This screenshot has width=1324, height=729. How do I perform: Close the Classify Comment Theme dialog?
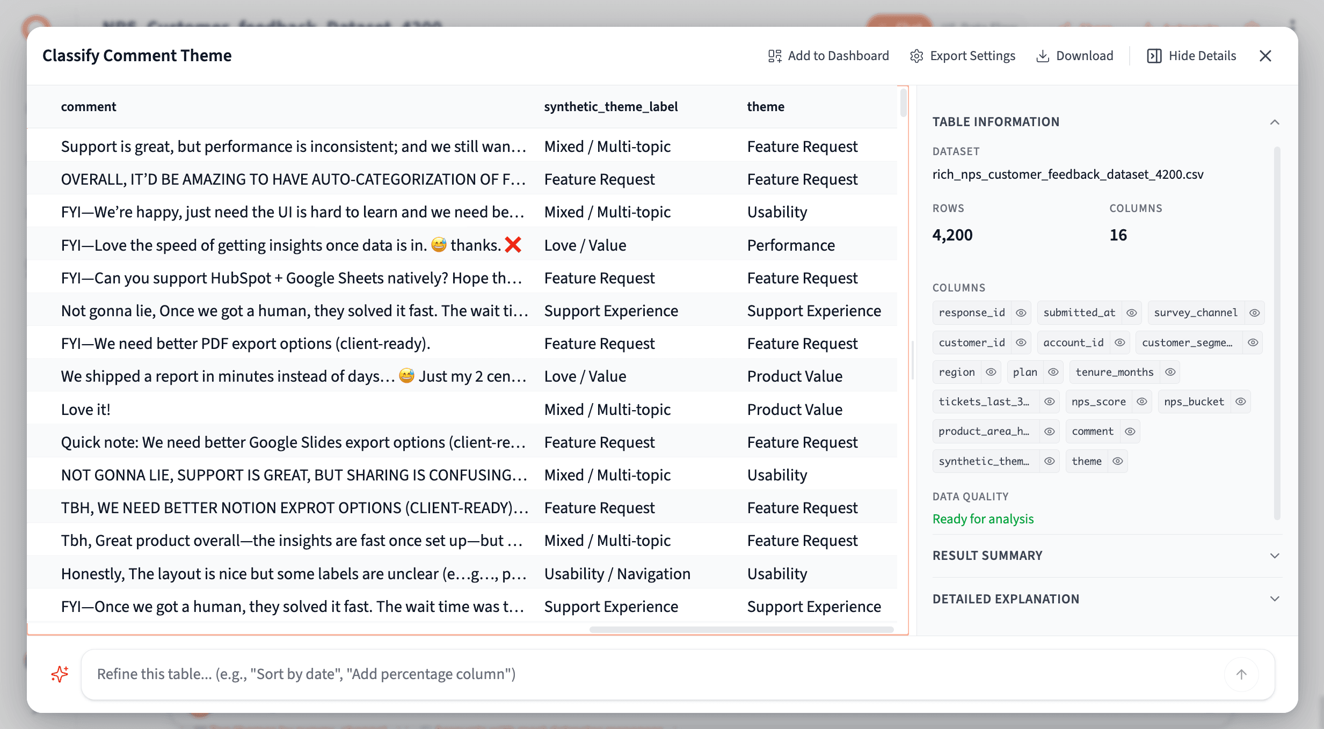click(x=1265, y=56)
